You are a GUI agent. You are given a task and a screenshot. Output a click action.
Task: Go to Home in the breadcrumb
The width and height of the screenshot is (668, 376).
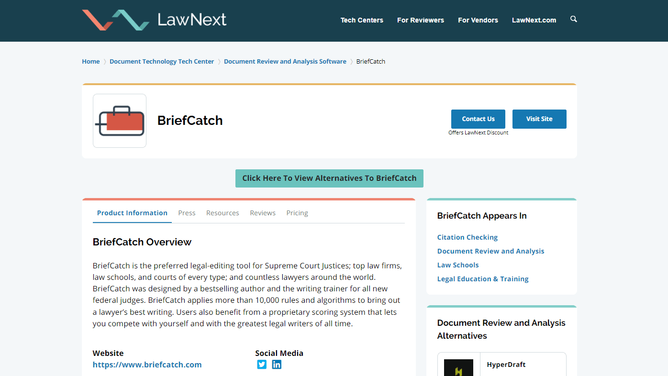pyautogui.click(x=91, y=61)
